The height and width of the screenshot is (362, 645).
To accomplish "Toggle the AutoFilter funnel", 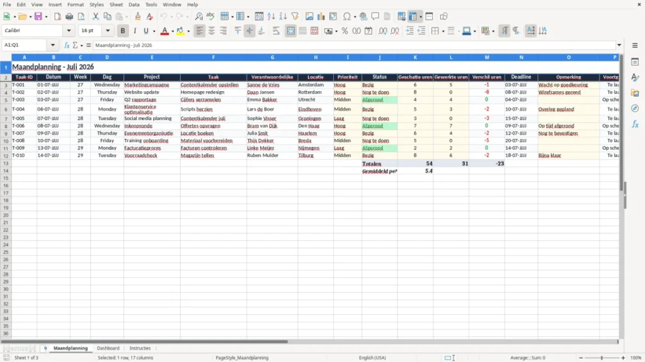I will [295, 16].
